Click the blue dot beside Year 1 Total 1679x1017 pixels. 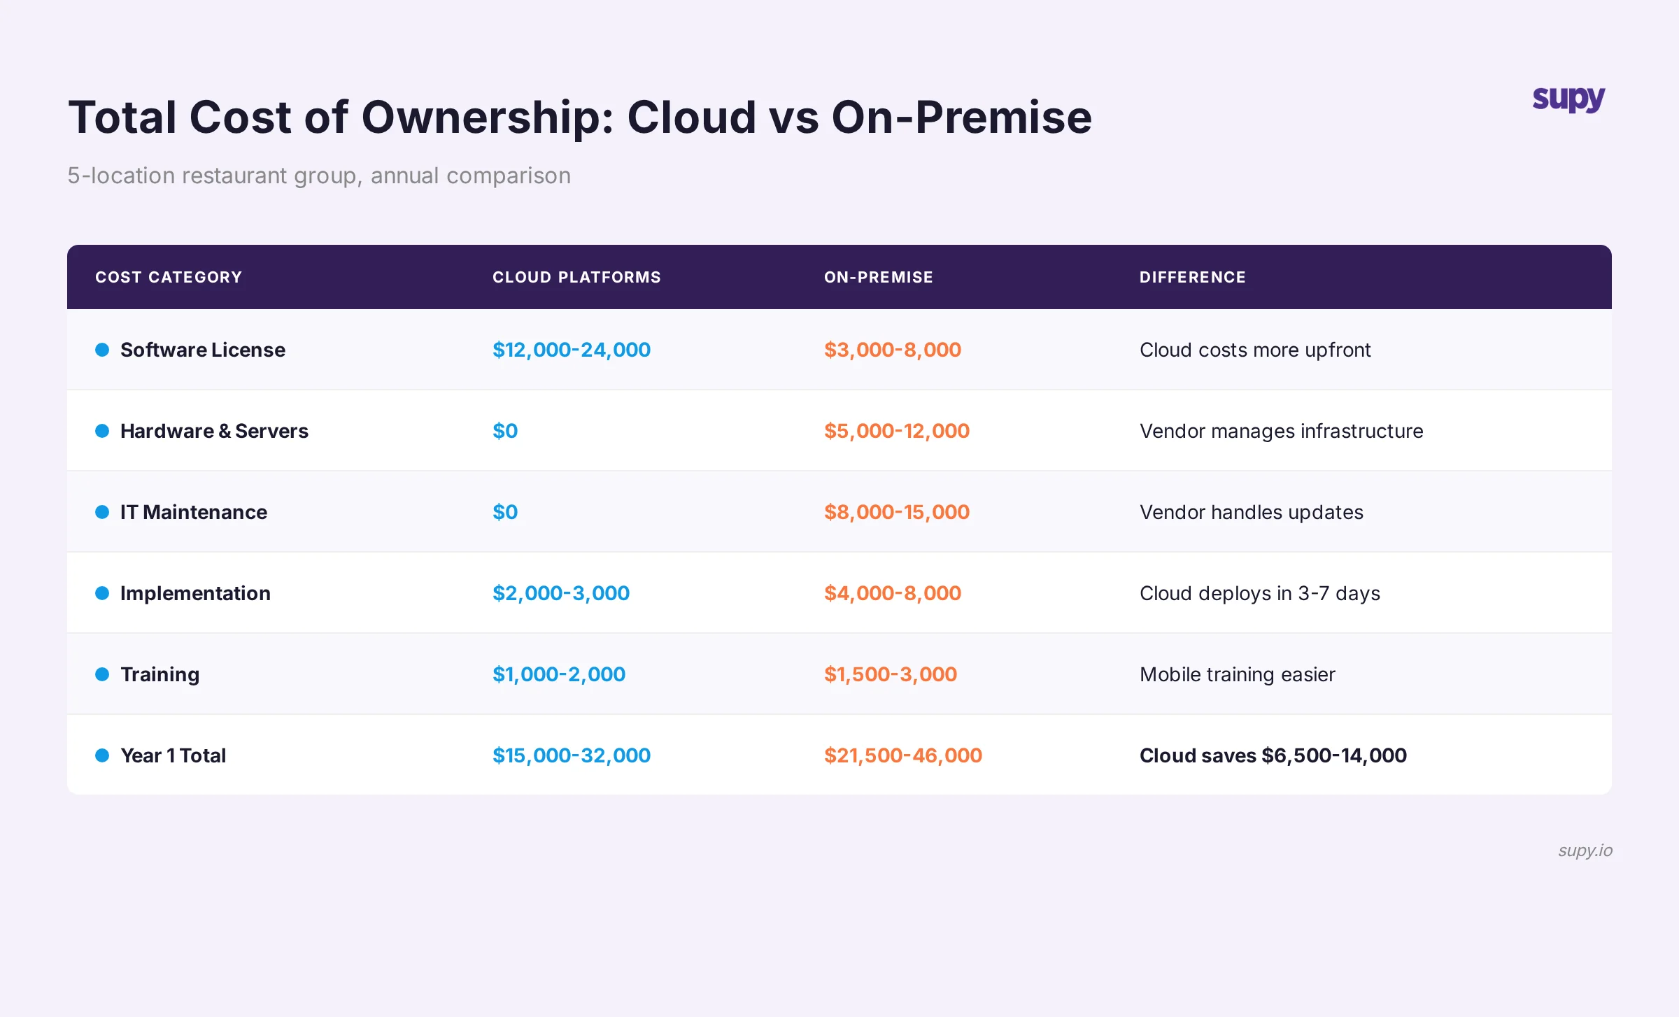click(102, 755)
